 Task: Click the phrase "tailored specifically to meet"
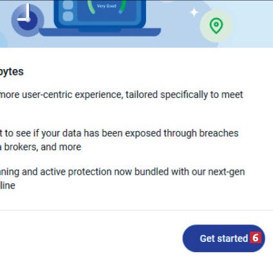[x=184, y=95]
